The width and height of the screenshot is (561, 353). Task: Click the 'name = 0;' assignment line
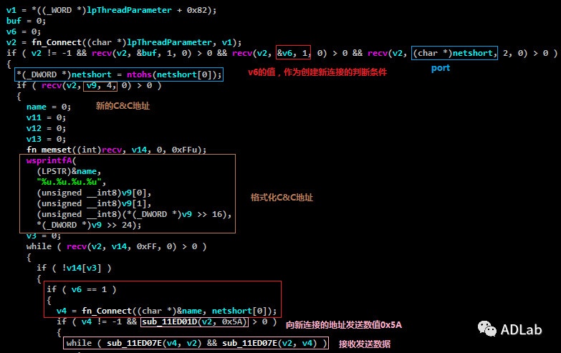point(46,107)
